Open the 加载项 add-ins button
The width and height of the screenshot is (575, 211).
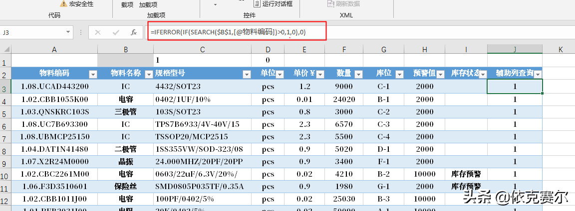148,4
